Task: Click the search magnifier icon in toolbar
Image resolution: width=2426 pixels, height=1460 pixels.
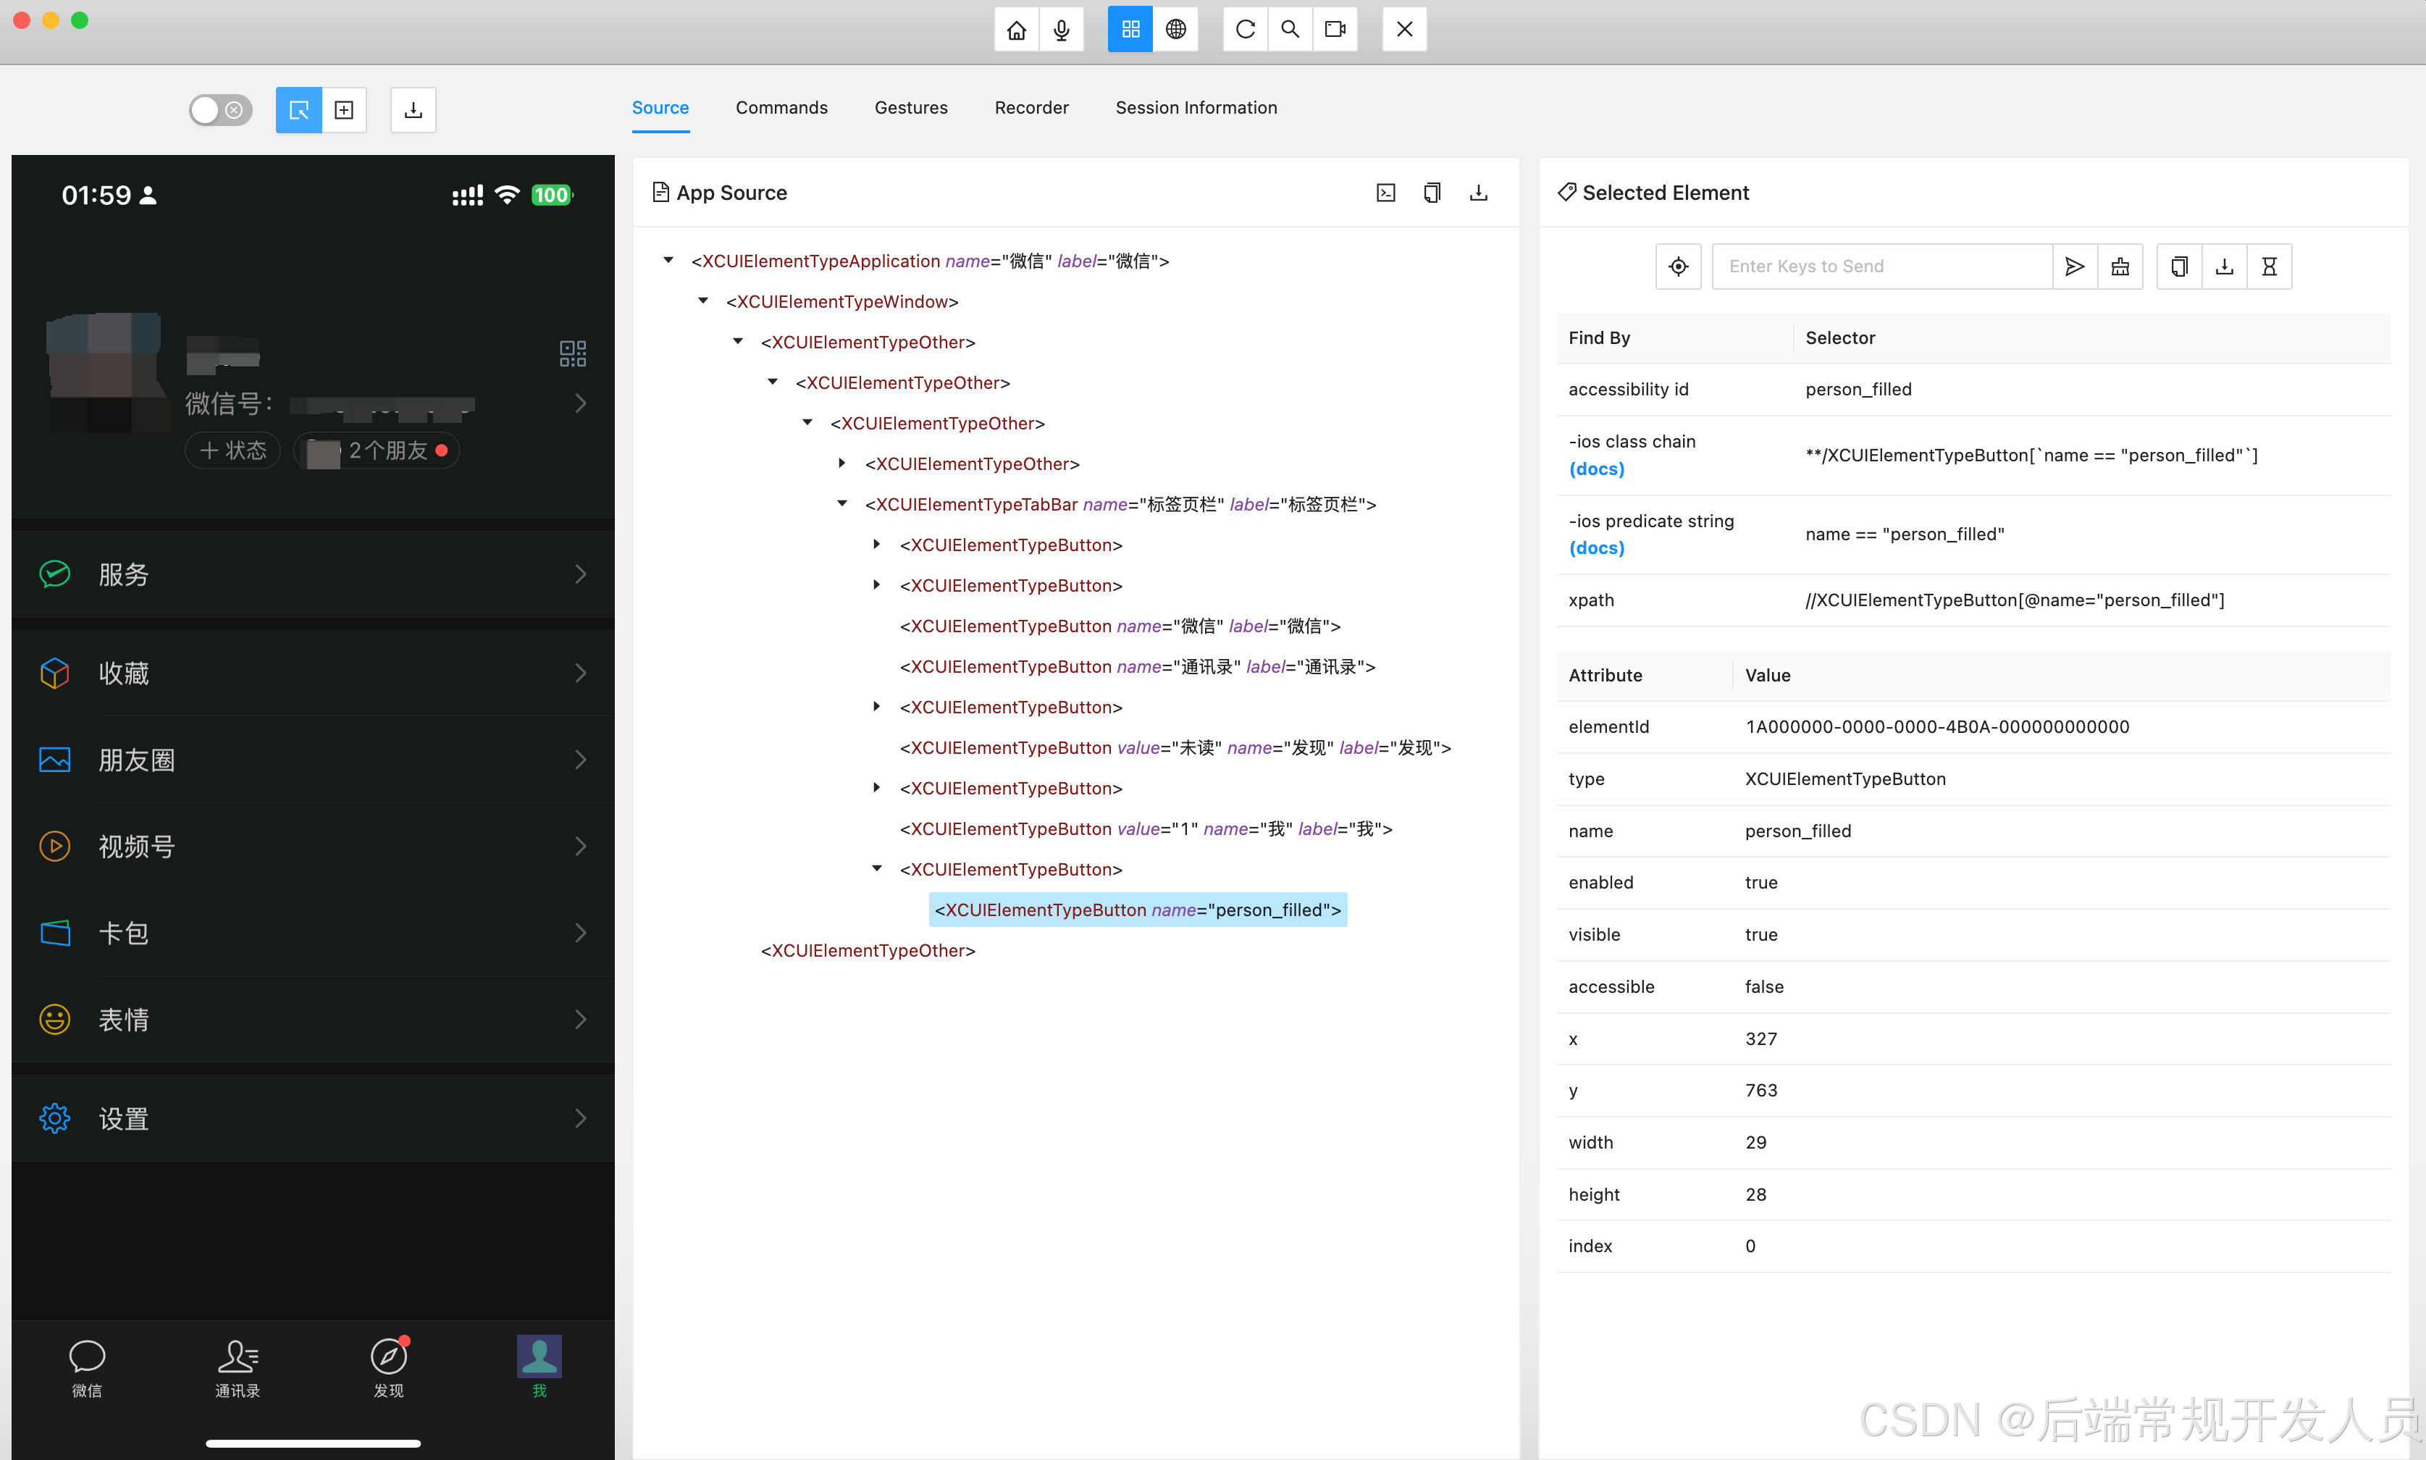Action: (1291, 30)
